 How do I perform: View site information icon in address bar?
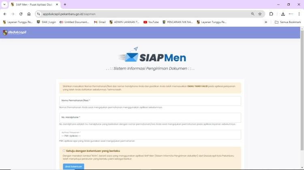point(39,14)
